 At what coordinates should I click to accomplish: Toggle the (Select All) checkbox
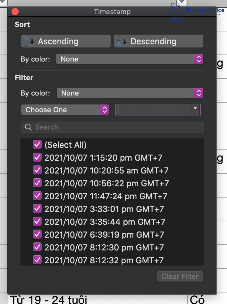click(x=37, y=145)
